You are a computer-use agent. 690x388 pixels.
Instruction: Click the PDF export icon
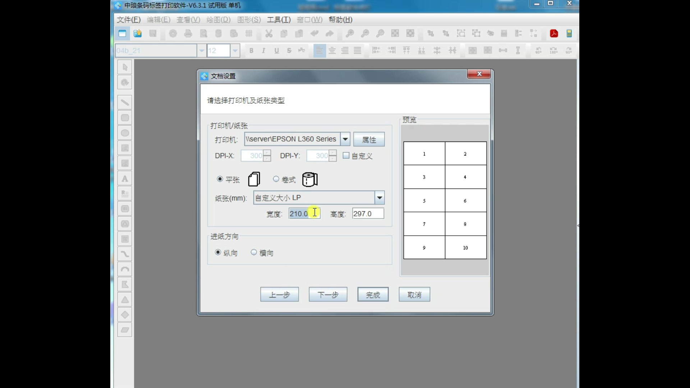554,33
